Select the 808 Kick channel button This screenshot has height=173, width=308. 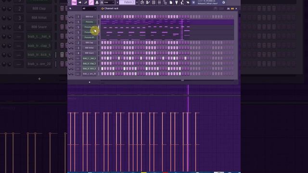pyautogui.click(x=90, y=17)
